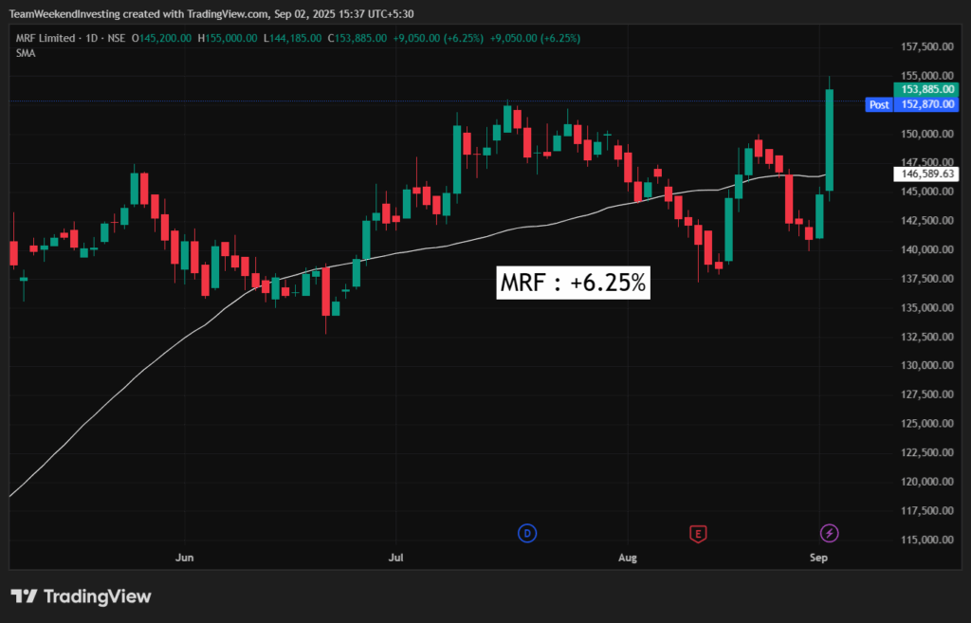Click the post-market price 152,870.00
The width and height of the screenshot is (971, 623).
tap(926, 104)
